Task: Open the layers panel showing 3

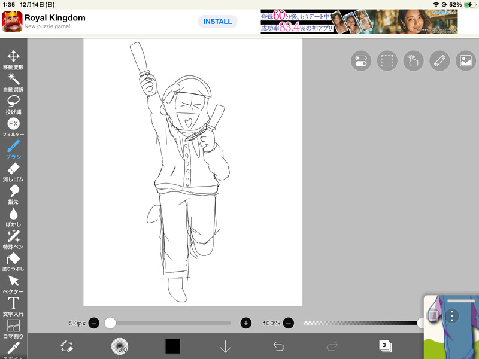Action: tap(385, 346)
